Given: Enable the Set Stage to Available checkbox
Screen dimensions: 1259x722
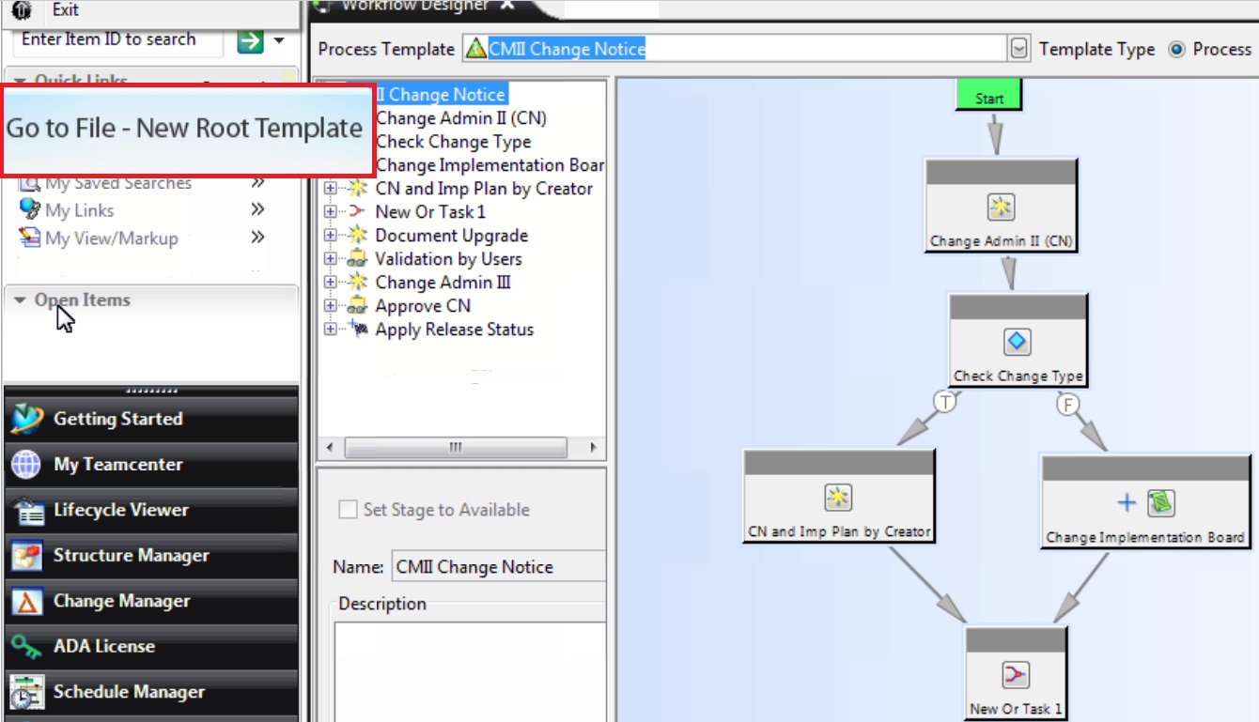Looking at the screenshot, I should coord(347,510).
